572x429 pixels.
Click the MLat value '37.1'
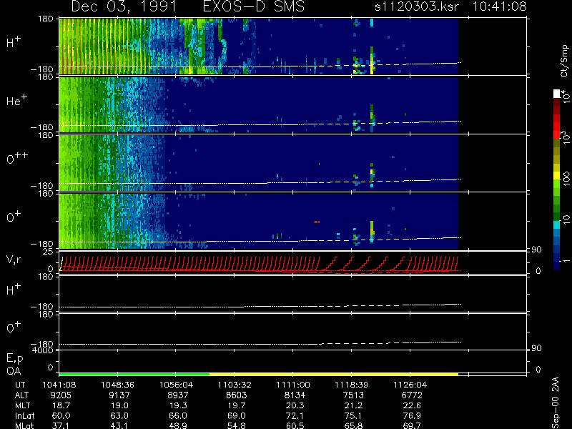[61, 425]
